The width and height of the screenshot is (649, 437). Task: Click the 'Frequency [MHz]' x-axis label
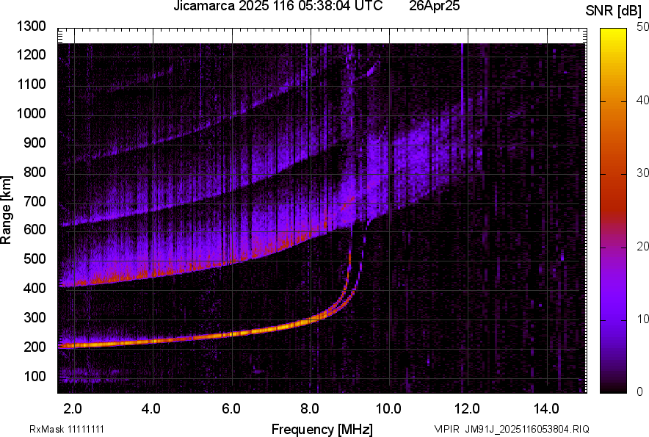pyautogui.click(x=322, y=429)
